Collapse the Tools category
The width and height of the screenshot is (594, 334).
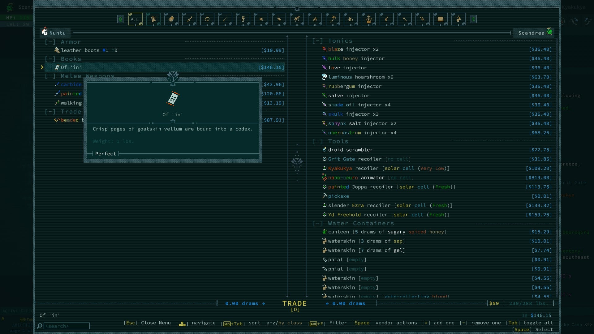(x=317, y=141)
